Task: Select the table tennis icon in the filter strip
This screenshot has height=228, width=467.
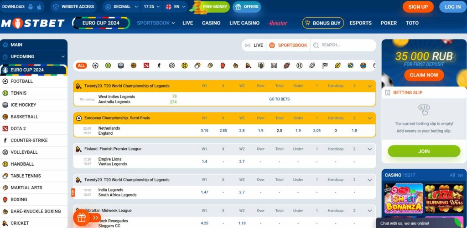Action: tap(197, 66)
